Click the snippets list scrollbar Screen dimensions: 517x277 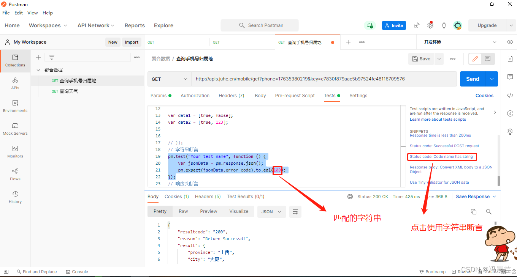click(498, 181)
